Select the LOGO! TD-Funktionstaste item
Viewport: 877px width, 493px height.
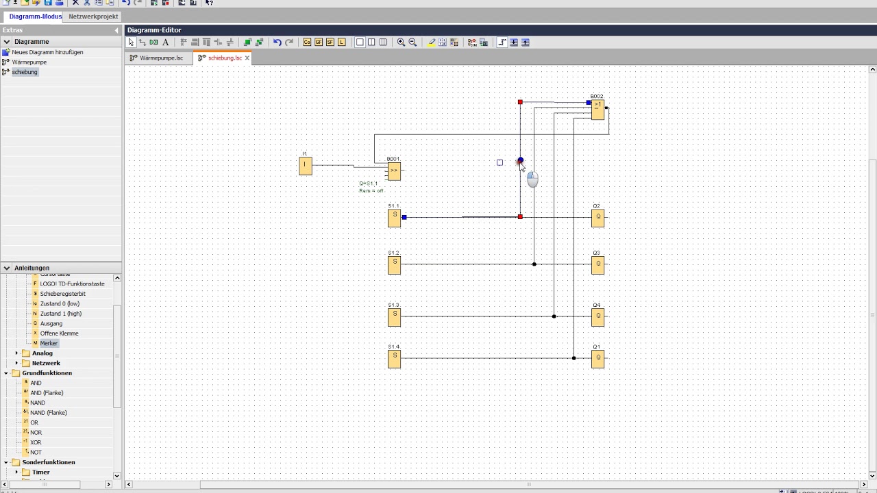click(72, 283)
